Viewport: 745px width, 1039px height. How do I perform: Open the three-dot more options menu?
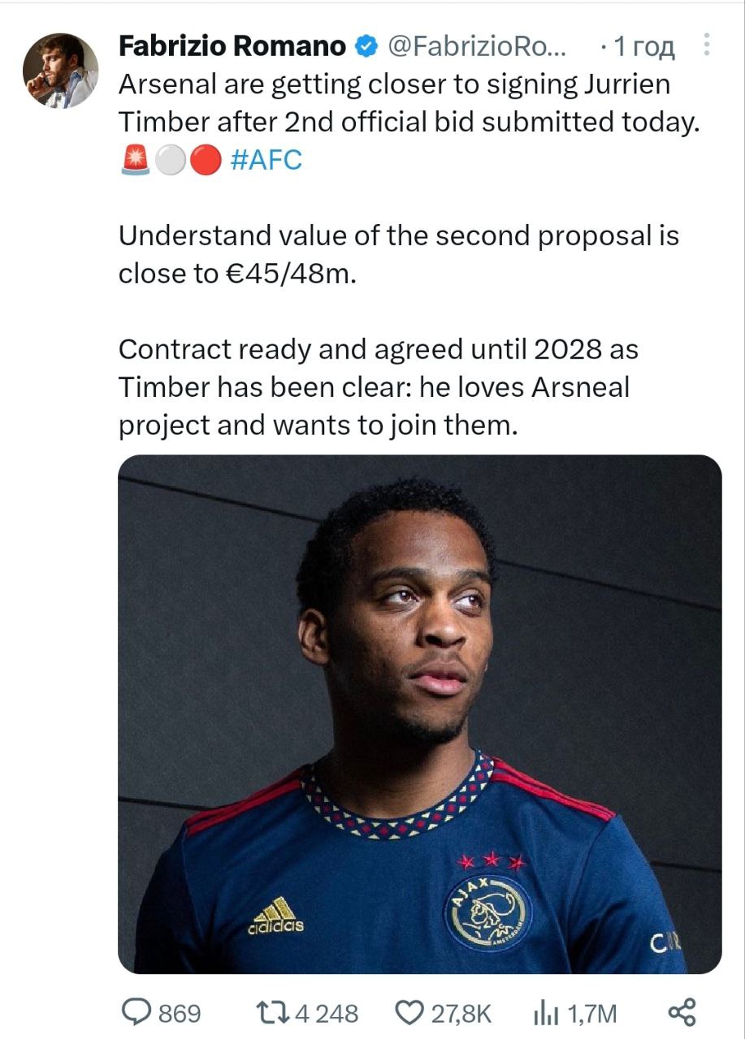click(708, 46)
